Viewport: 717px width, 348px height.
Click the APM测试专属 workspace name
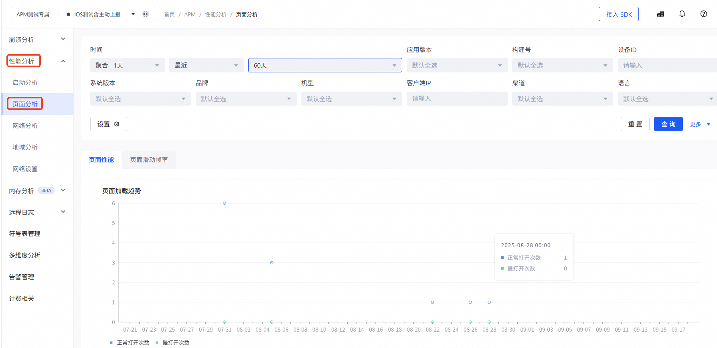[x=33, y=14]
